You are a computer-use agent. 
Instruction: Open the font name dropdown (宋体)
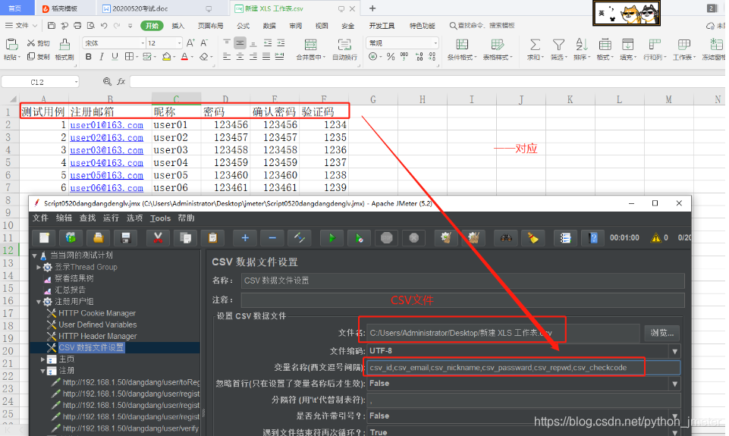point(143,43)
